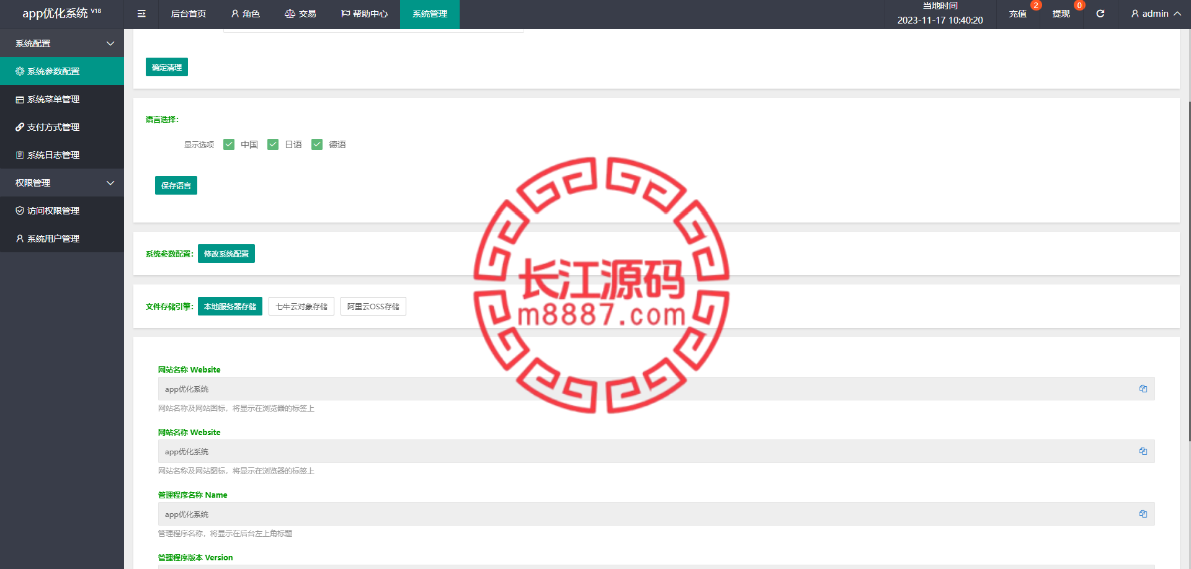Click the shield icon of 访问权限管理
The image size is (1191, 569).
20,211
